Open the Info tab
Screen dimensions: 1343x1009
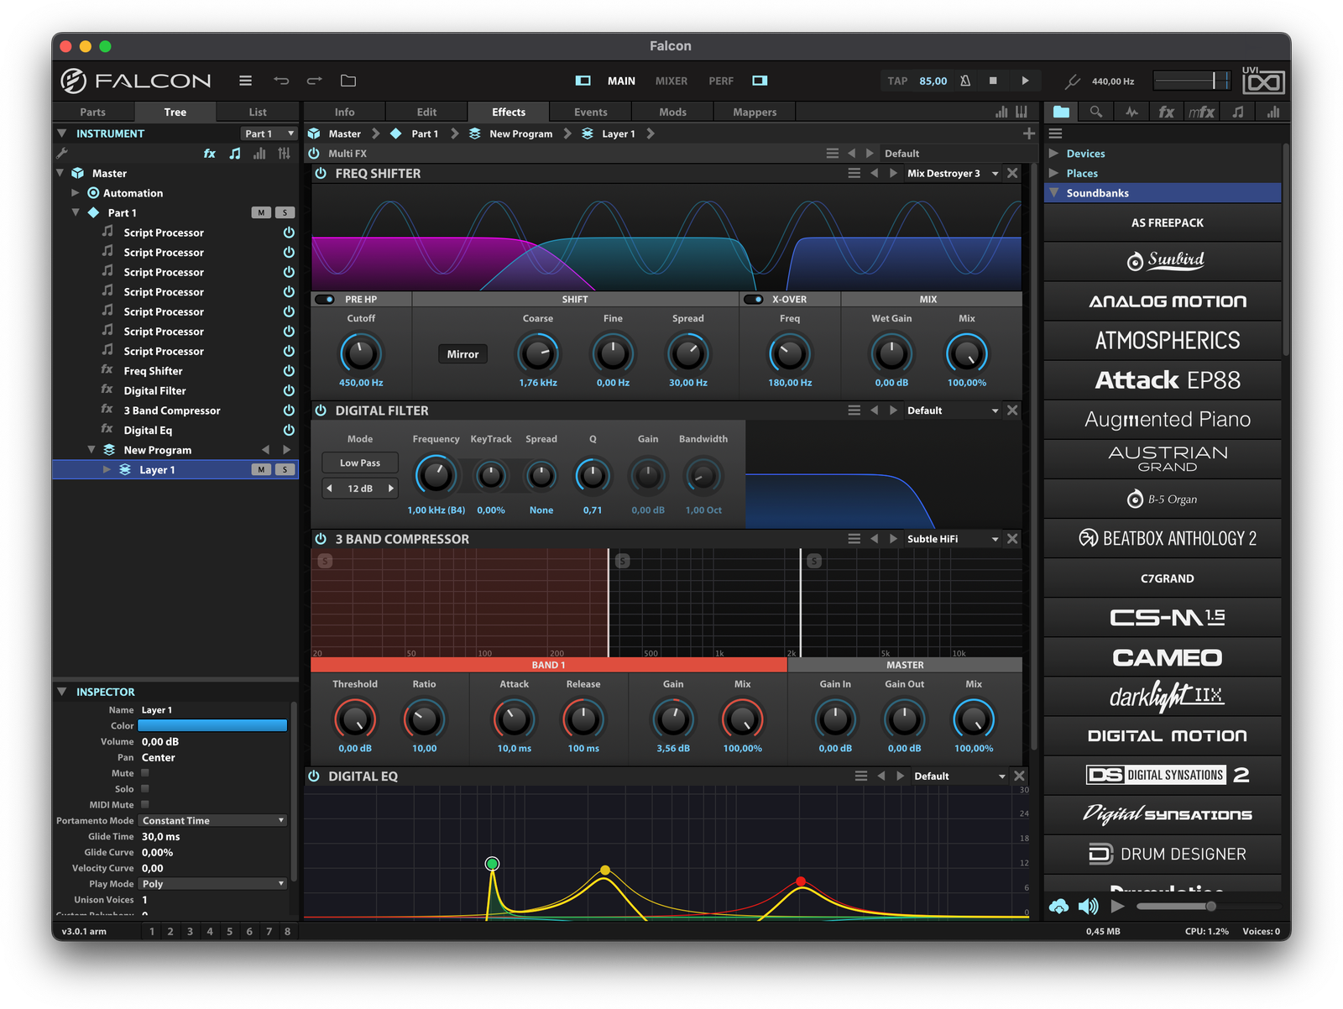[x=344, y=112]
